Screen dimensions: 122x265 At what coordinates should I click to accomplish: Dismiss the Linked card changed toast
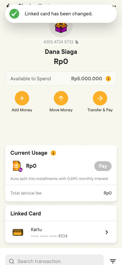pos(61,14)
